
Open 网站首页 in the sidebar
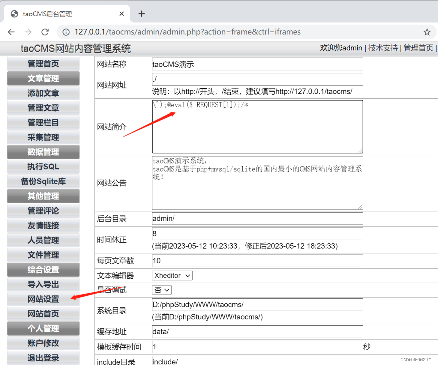tap(43, 314)
